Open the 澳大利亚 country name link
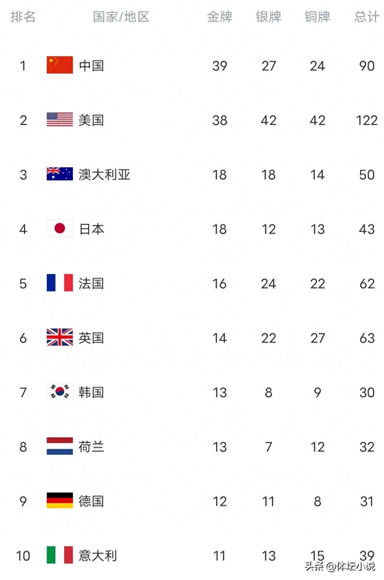 tap(104, 175)
